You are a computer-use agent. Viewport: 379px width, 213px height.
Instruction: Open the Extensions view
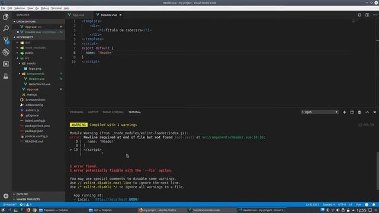click(6, 64)
